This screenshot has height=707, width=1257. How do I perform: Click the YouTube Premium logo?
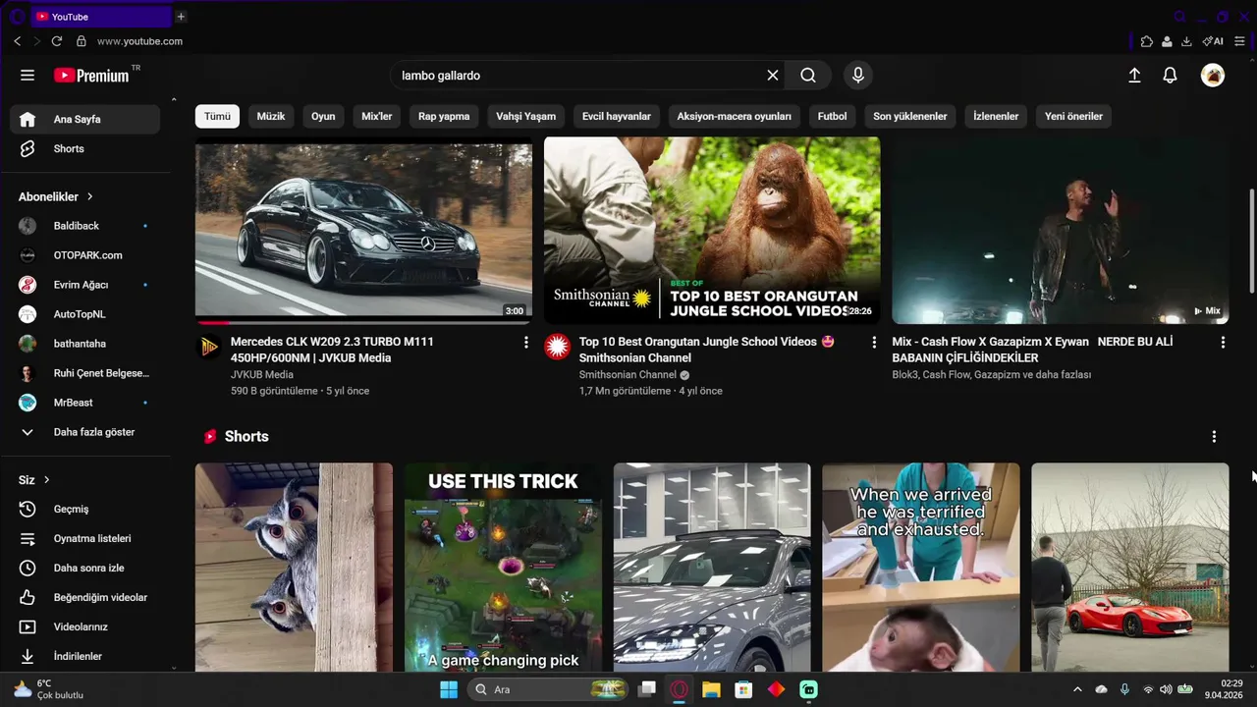click(x=91, y=76)
